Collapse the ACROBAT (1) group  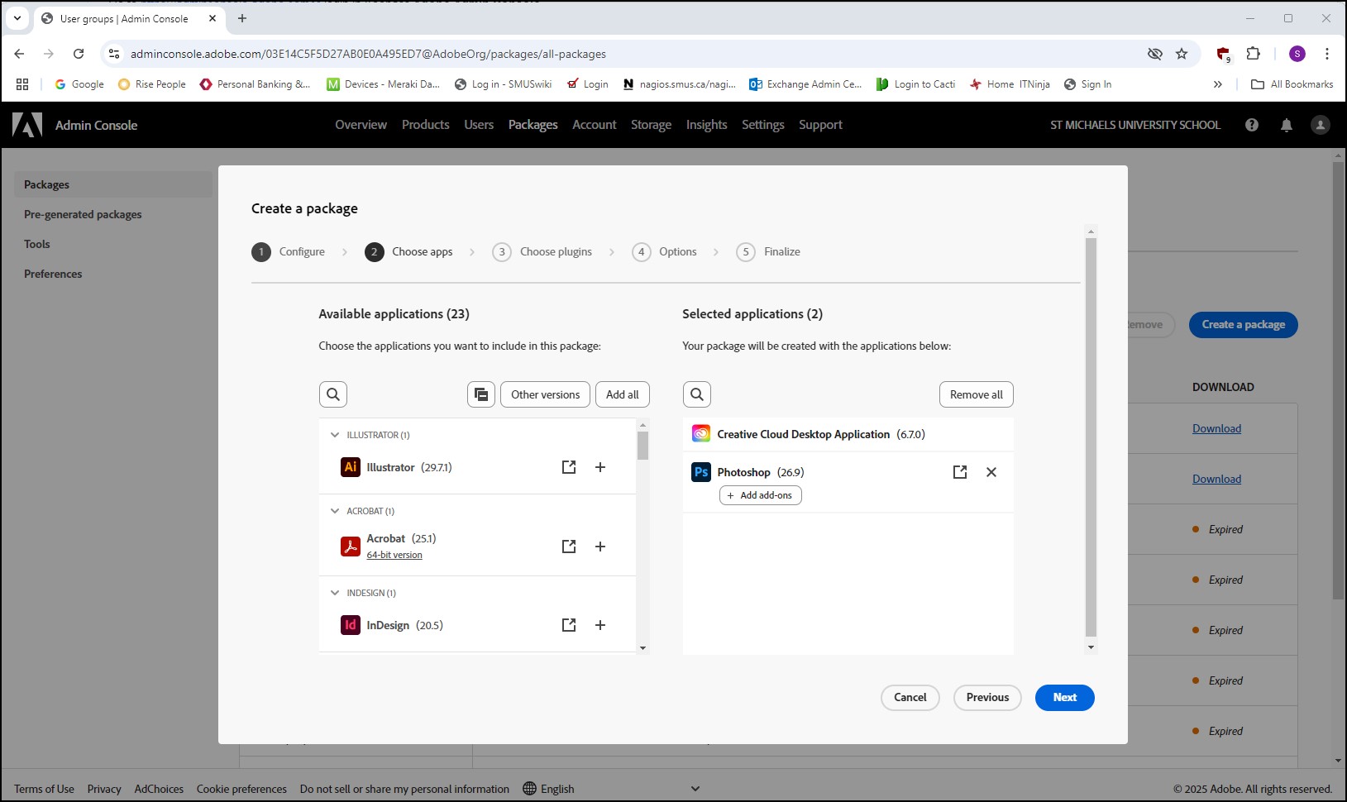335,511
